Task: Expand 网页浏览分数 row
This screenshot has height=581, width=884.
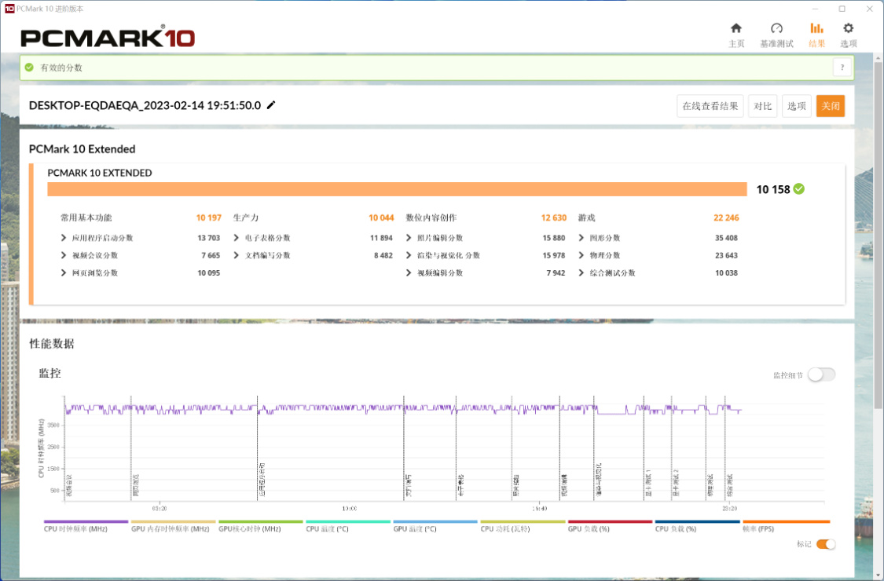Action: tap(64, 272)
